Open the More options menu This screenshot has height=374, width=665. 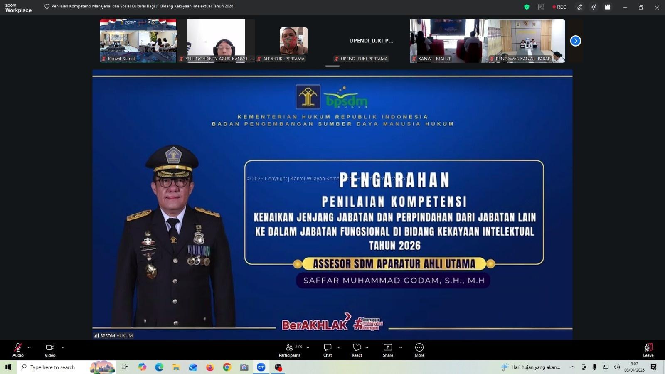[419, 349]
